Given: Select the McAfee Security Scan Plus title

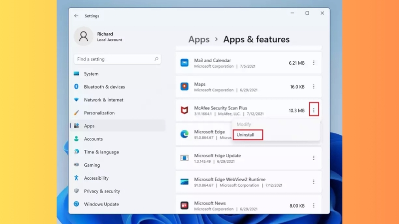Looking at the screenshot, I should pos(220,108).
